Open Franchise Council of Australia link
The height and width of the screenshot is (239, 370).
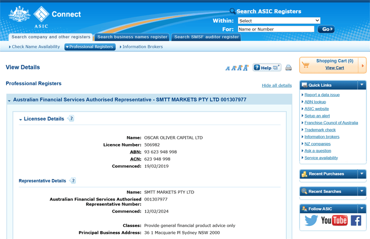pos(331,123)
